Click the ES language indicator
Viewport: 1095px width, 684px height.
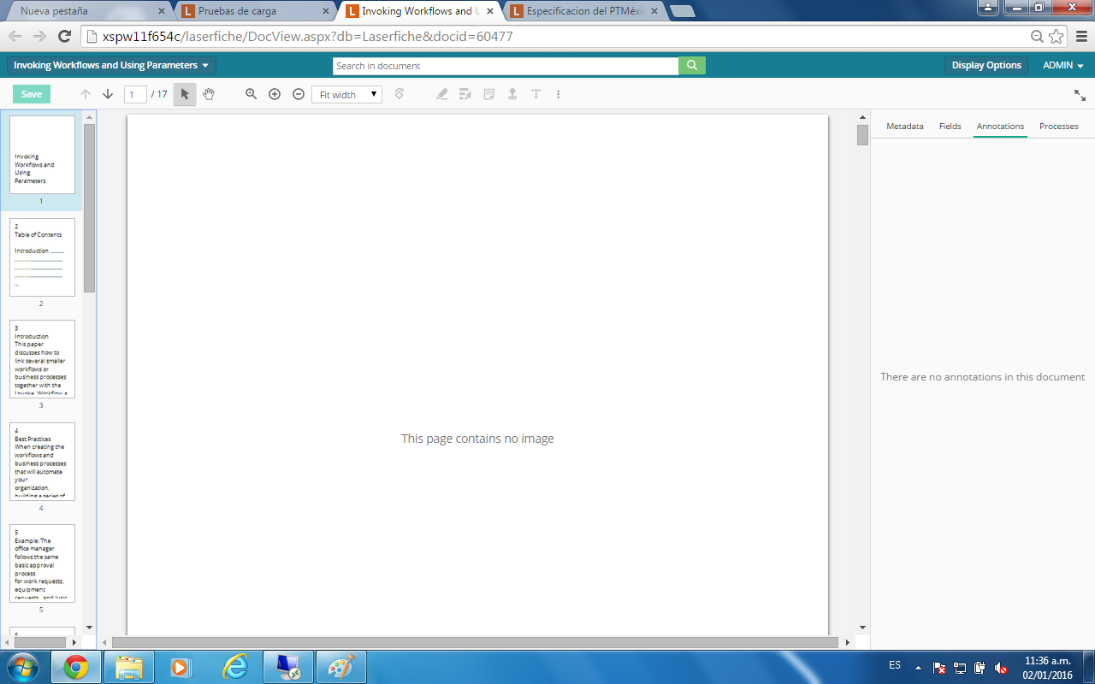[895, 665]
